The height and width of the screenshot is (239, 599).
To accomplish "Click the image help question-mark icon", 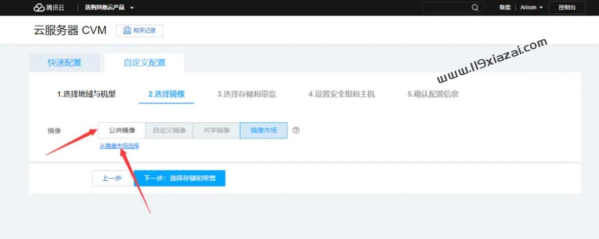I will [296, 131].
